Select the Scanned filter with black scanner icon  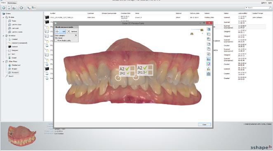(13, 46)
